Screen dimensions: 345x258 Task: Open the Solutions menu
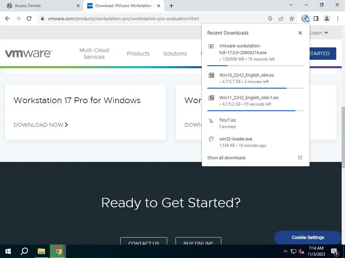click(x=175, y=53)
